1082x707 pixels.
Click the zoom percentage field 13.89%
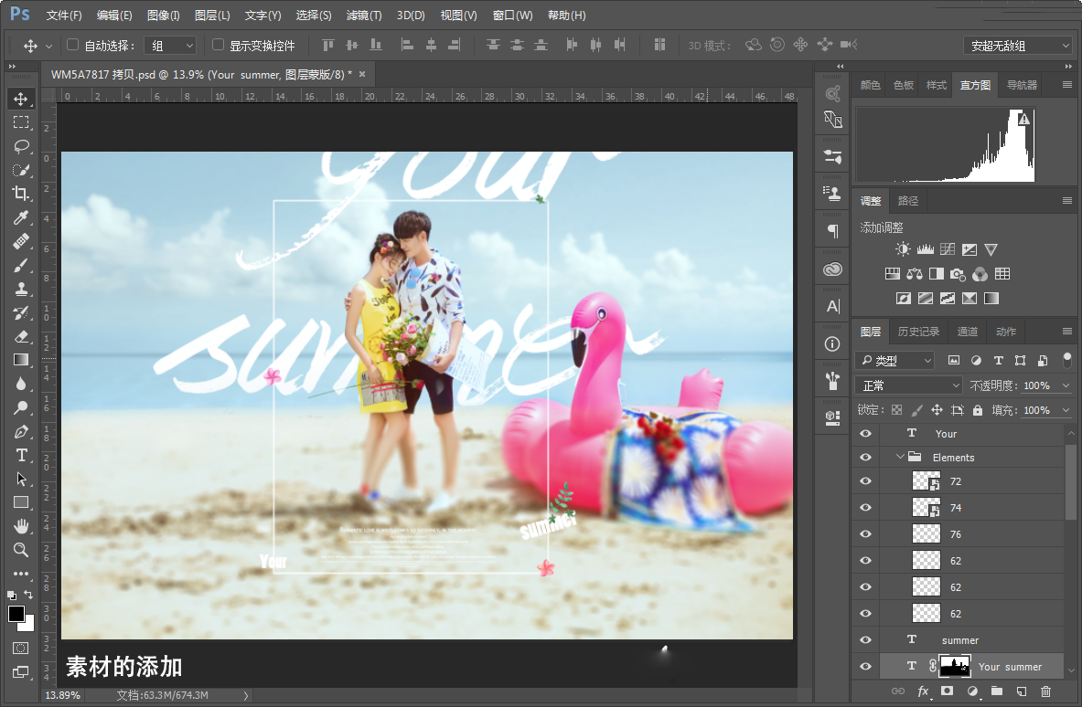click(x=63, y=695)
